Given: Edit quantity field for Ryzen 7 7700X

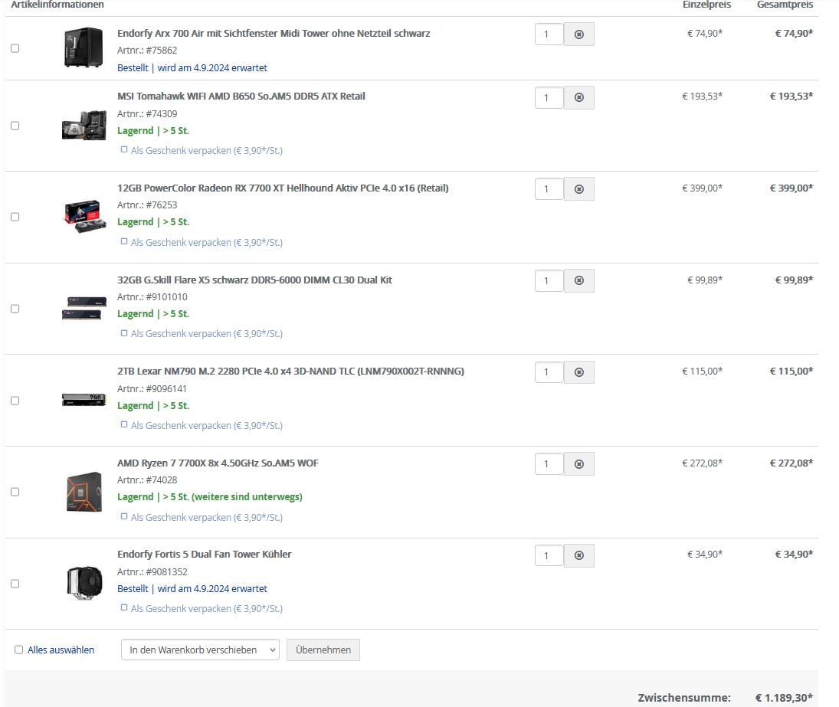Looking at the screenshot, I should pyautogui.click(x=549, y=463).
